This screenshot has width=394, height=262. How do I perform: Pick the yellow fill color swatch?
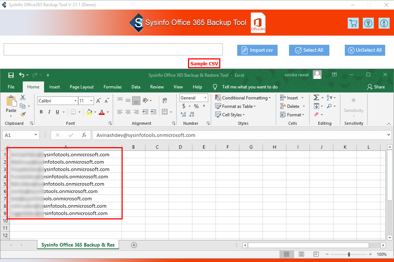[89, 112]
